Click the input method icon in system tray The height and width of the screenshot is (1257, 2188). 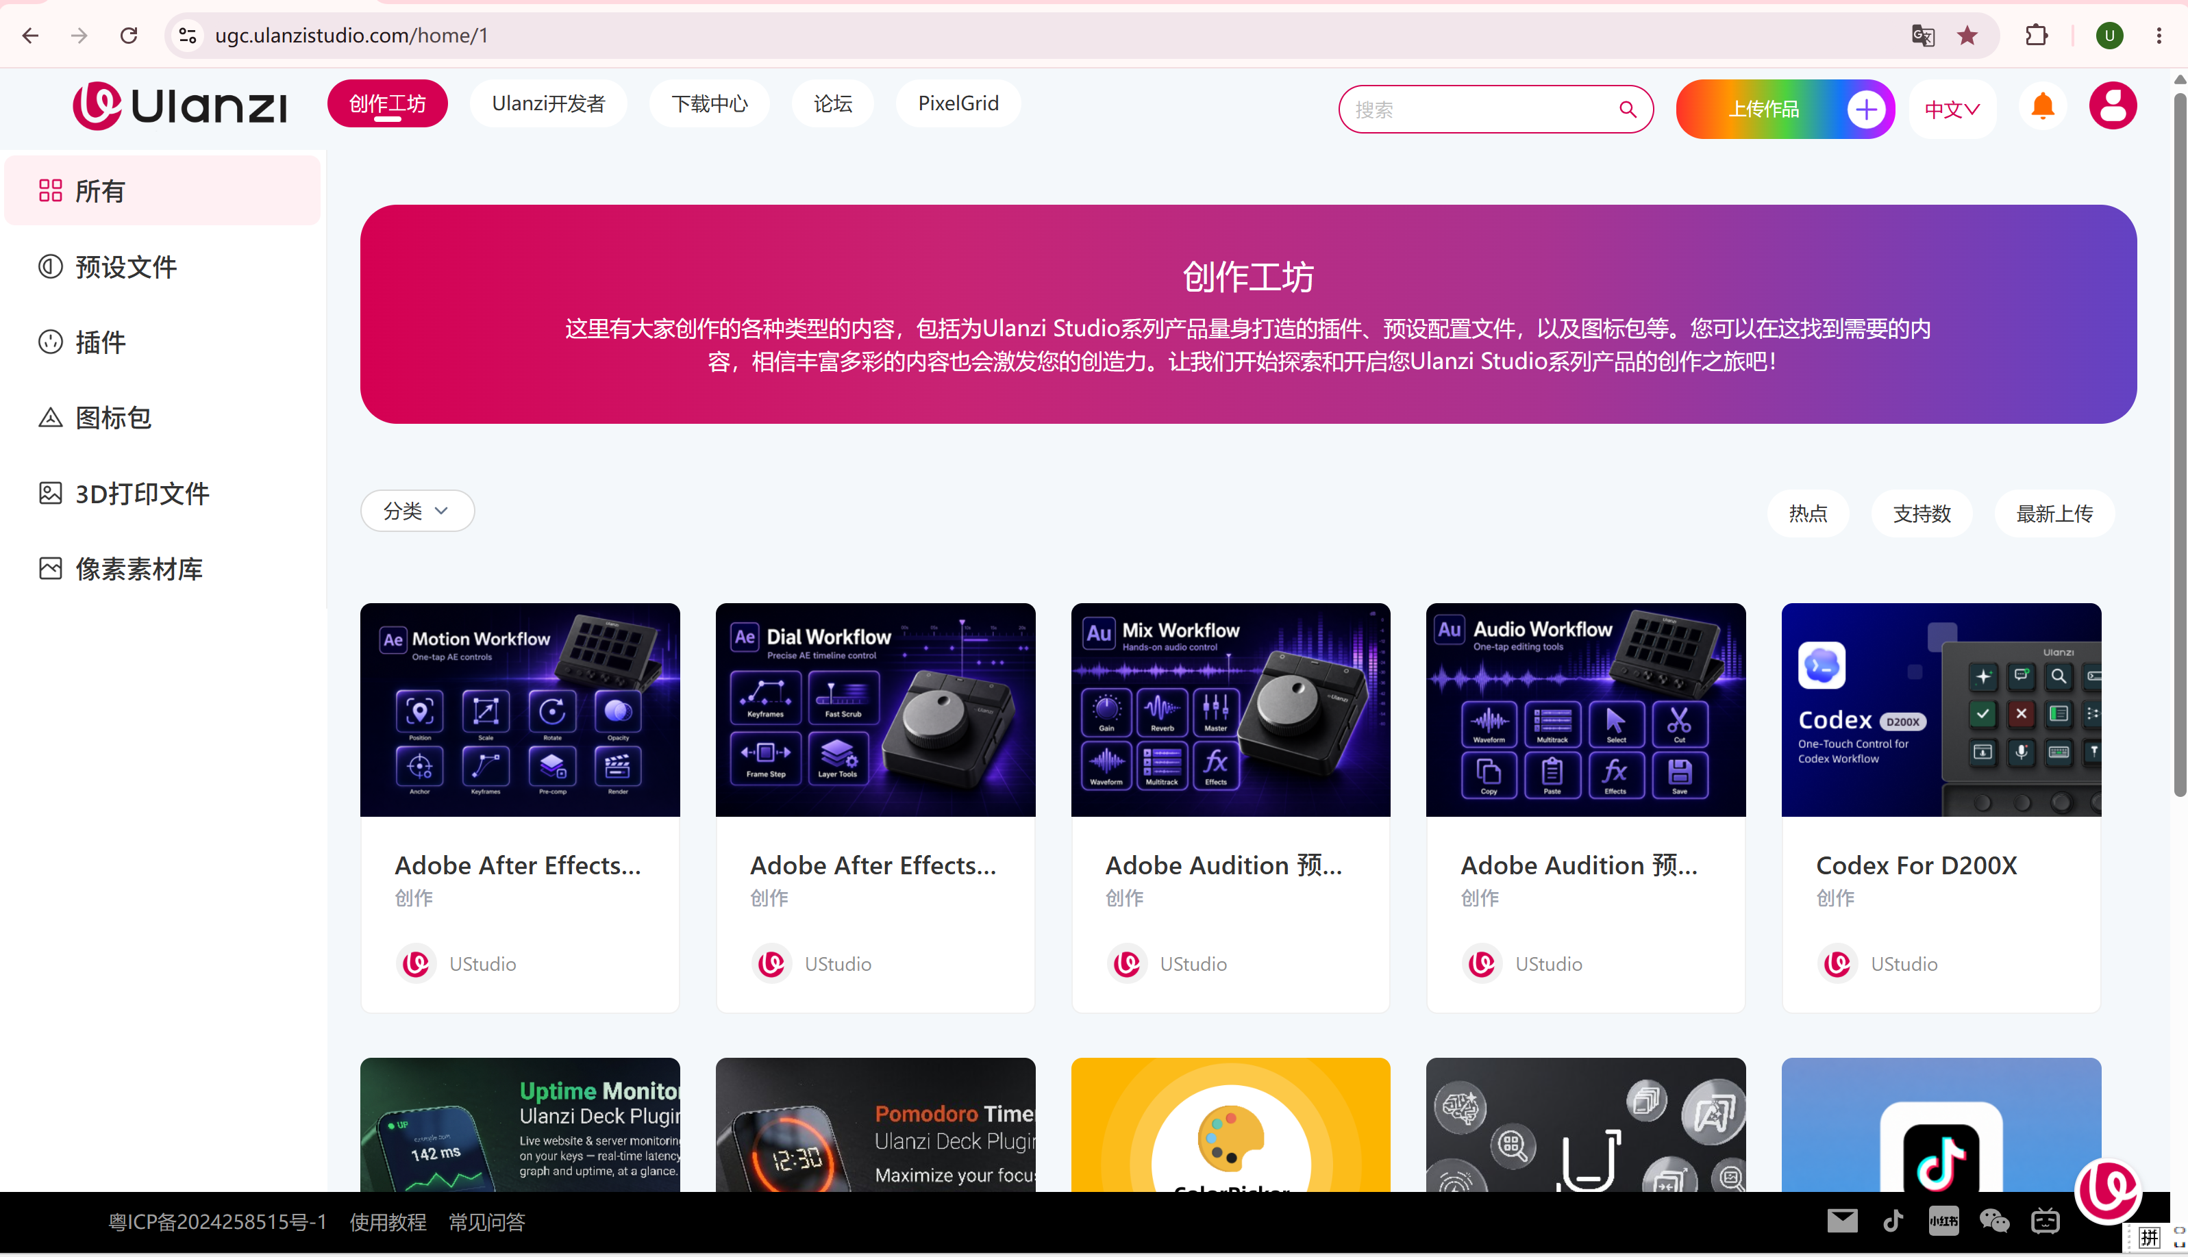[2150, 1237]
